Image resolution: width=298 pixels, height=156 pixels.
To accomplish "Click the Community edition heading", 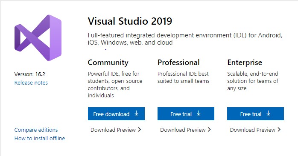I will (x=108, y=62).
